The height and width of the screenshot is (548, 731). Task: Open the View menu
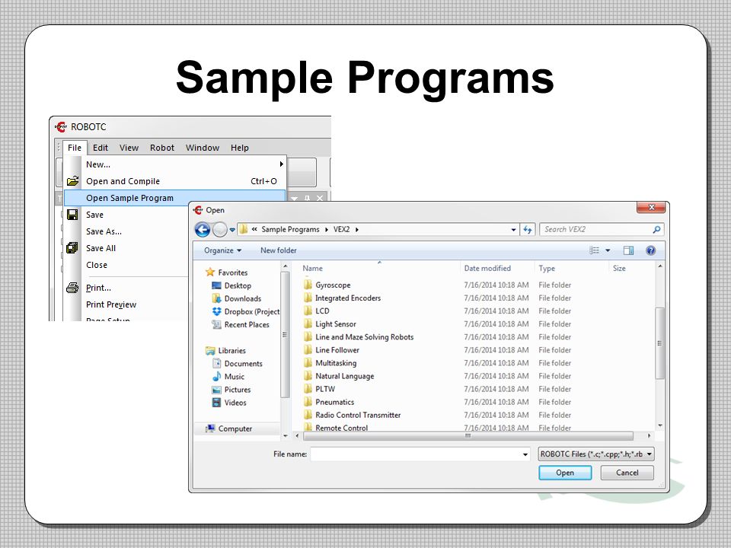[x=129, y=148]
